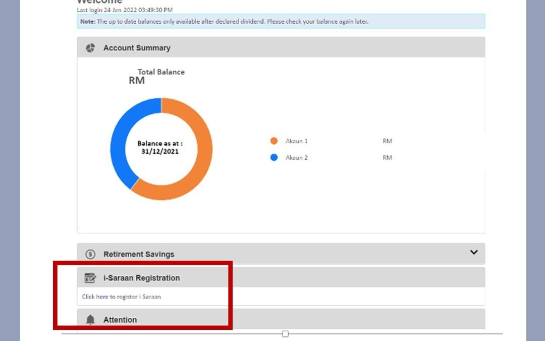Select the orange Akaun 1 legend dot
Viewport: 545px width, 341px height.
[274, 141]
